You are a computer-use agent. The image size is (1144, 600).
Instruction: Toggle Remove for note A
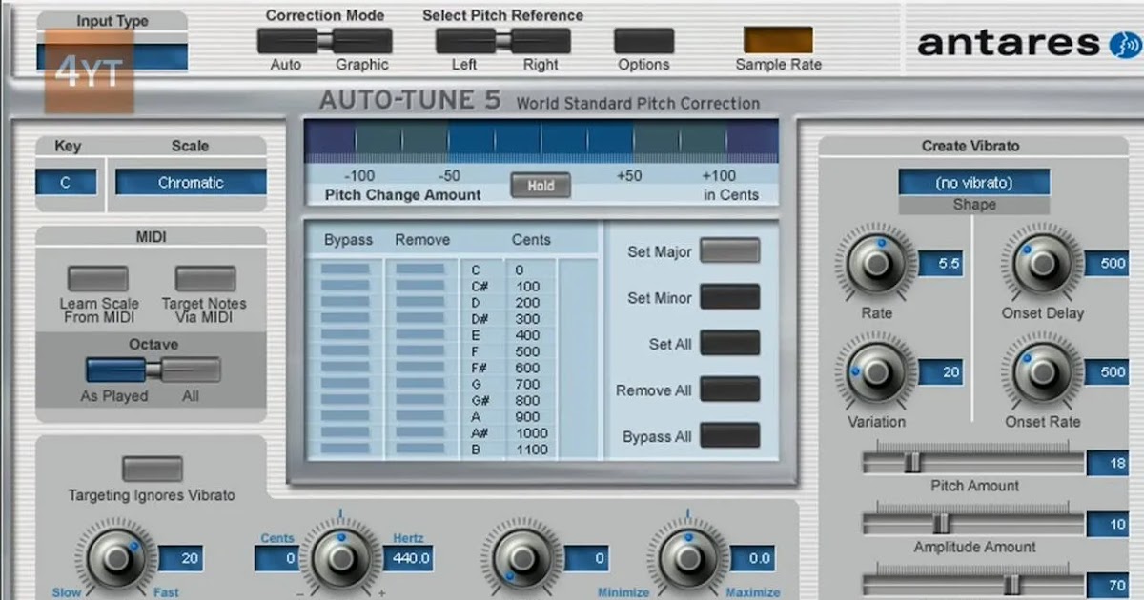coord(420,416)
